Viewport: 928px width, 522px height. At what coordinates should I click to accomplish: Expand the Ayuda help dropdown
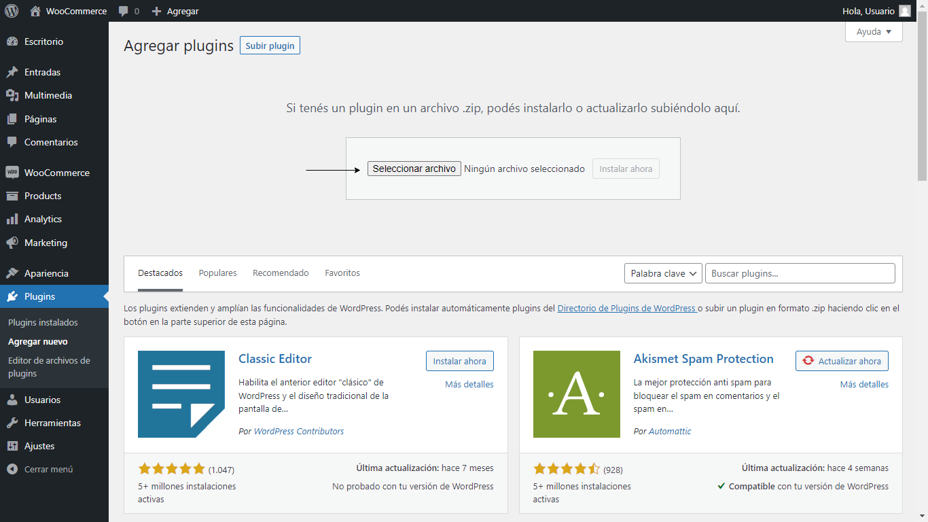[874, 32]
